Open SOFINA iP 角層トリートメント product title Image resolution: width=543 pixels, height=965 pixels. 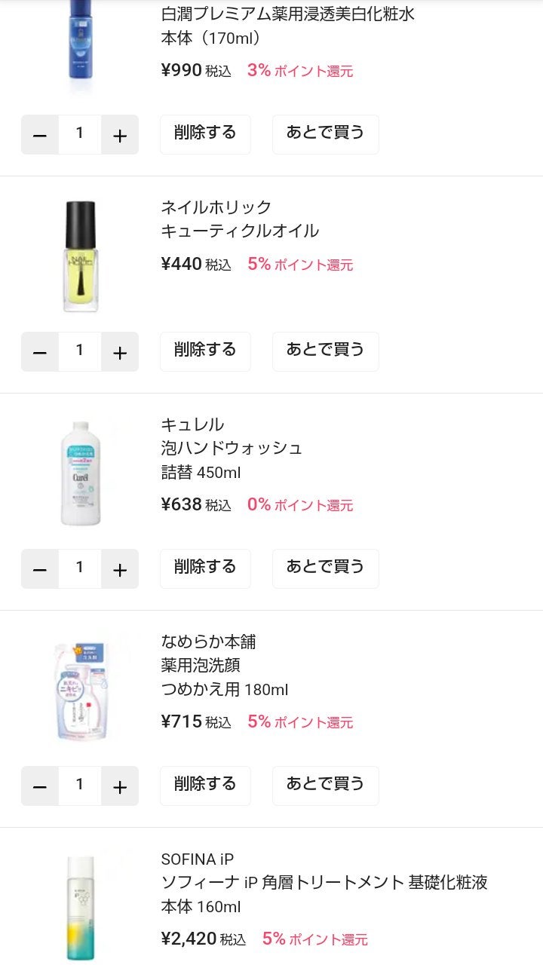point(324,882)
